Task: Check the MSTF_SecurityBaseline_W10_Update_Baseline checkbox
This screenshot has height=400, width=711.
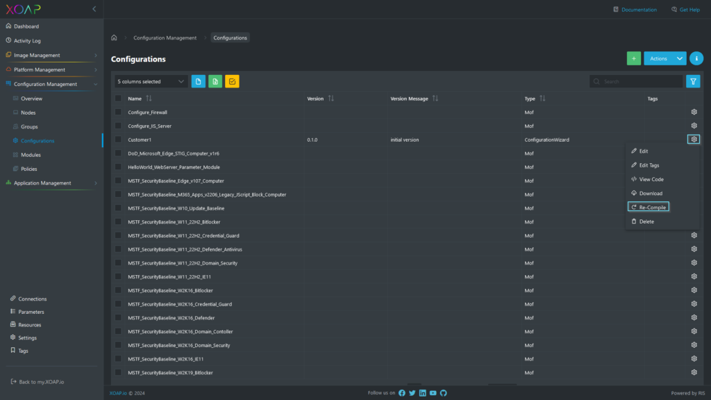Action: click(118, 208)
